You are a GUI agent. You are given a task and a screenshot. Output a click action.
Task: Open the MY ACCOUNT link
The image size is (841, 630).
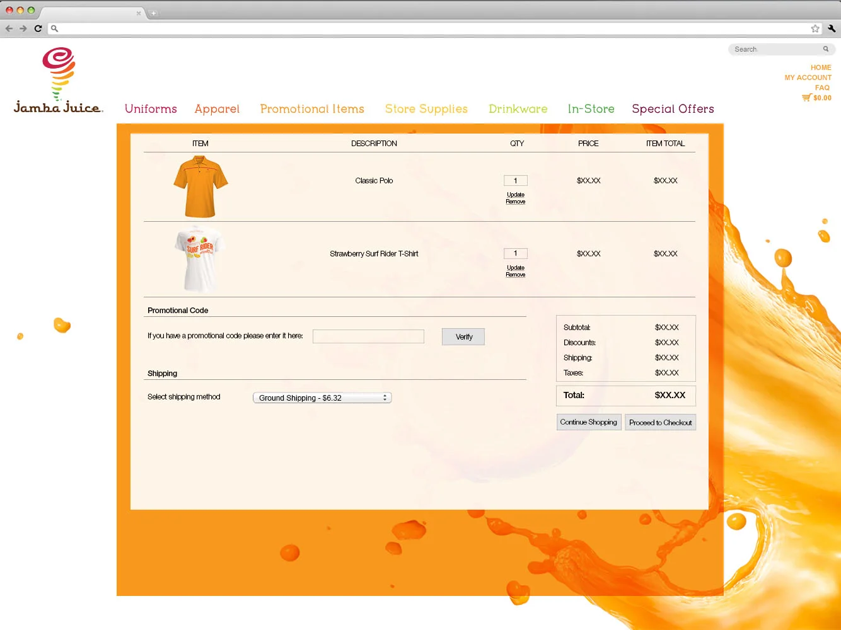tap(808, 77)
